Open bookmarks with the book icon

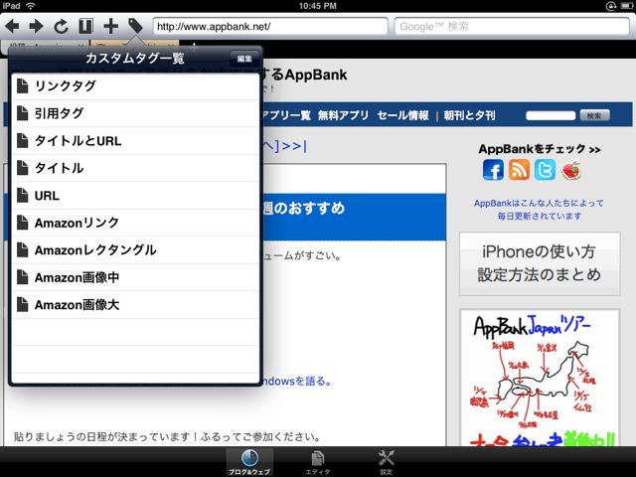pos(85,27)
